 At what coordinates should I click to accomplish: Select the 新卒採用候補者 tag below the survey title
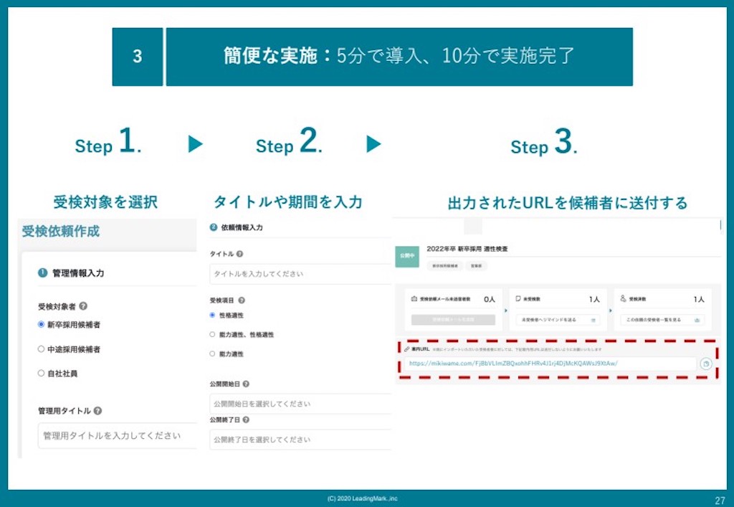[x=444, y=266]
